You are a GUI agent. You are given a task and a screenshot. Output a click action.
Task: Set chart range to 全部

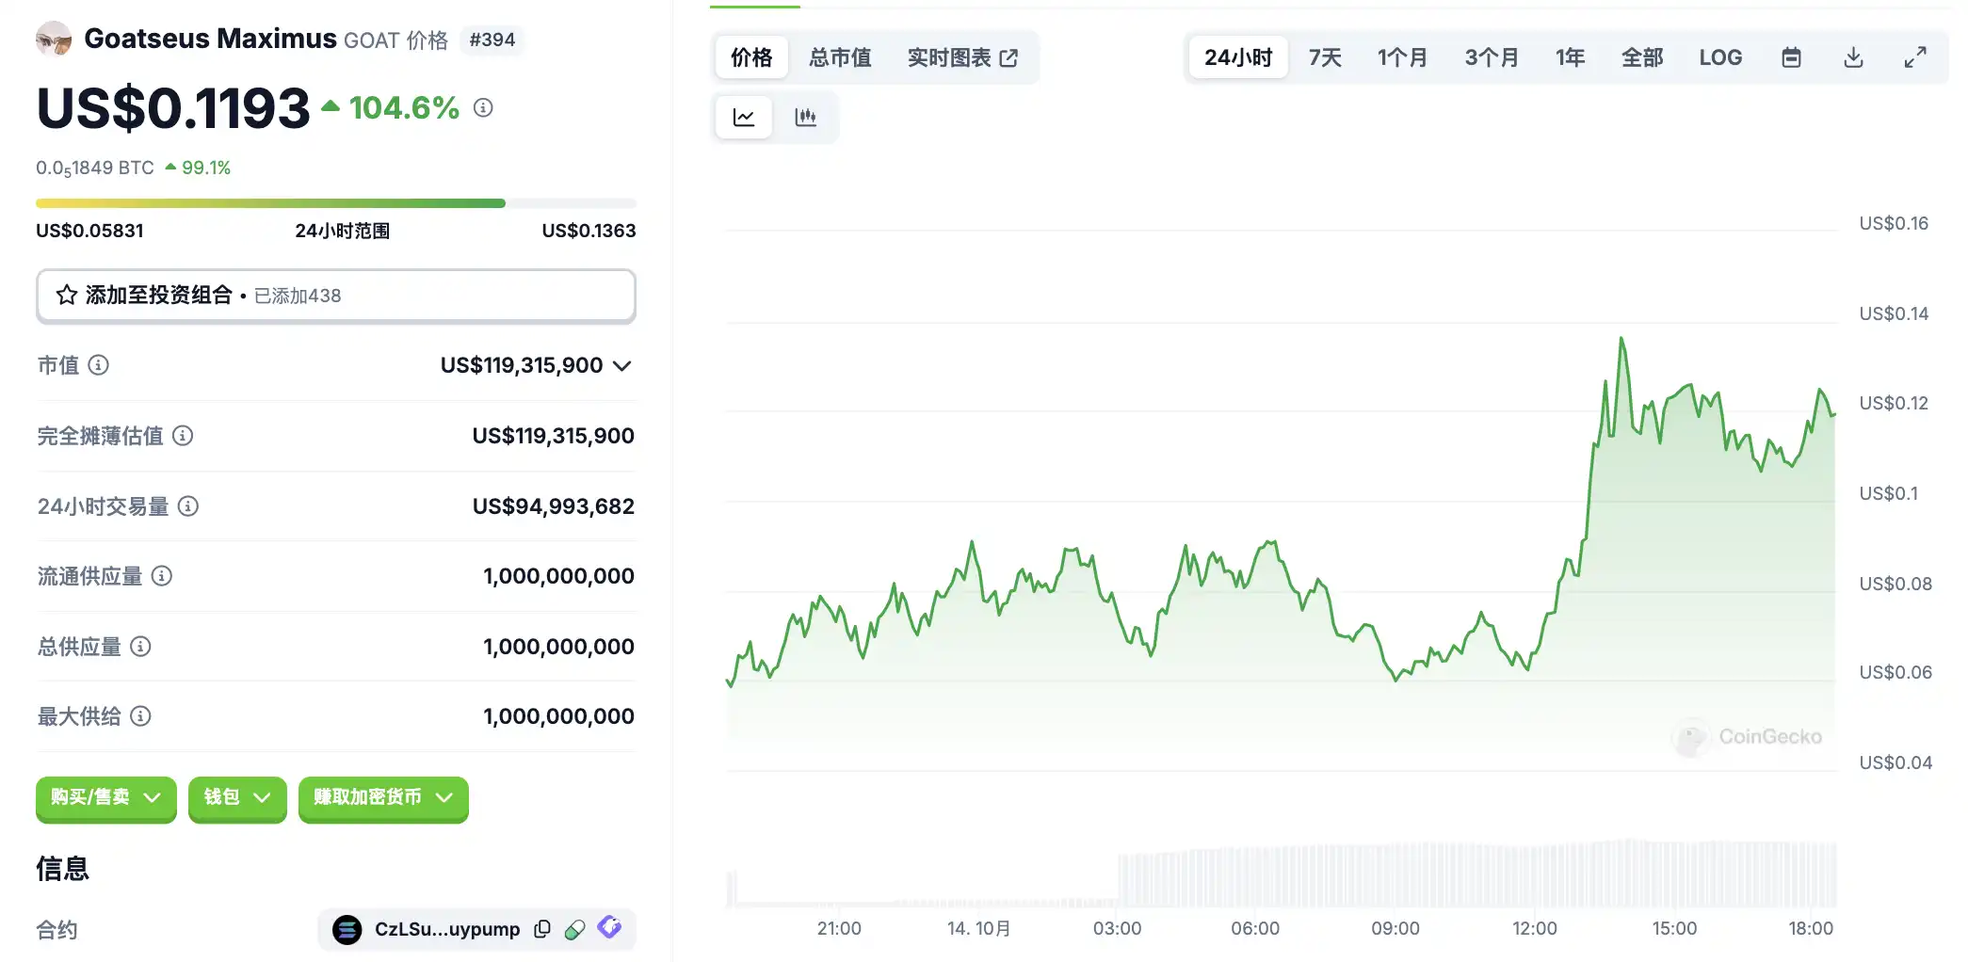pos(1642,58)
